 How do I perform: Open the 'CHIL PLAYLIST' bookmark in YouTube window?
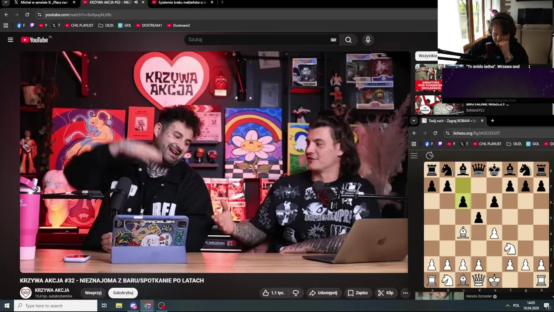(79, 26)
